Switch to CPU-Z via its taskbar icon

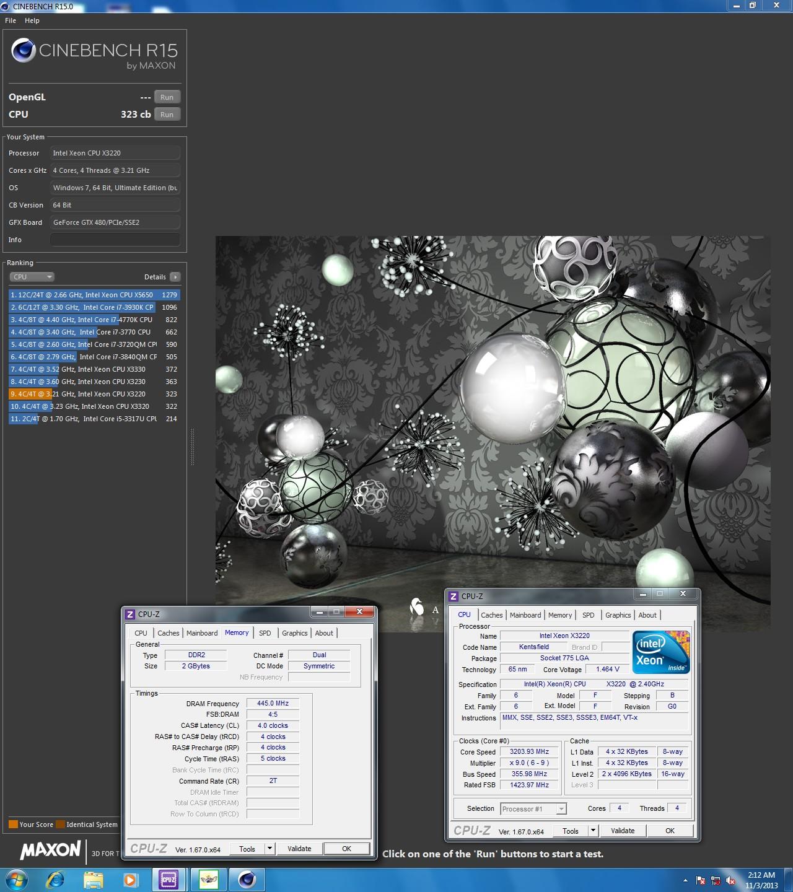169,880
